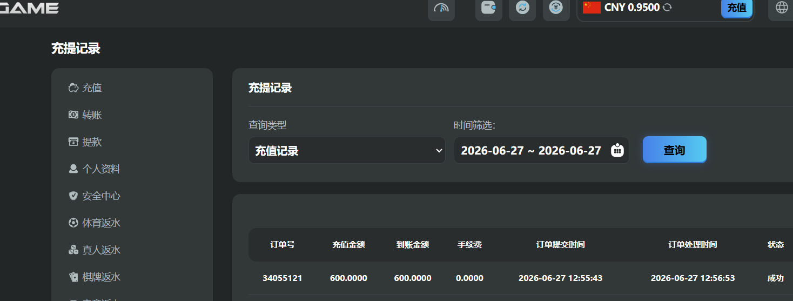Click the 时间筛选 label

474,125
